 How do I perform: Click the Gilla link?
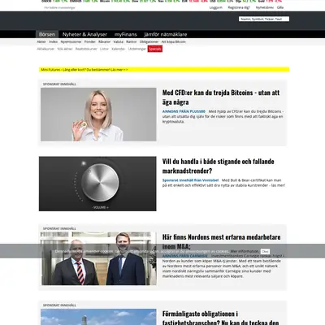click(x=280, y=7)
